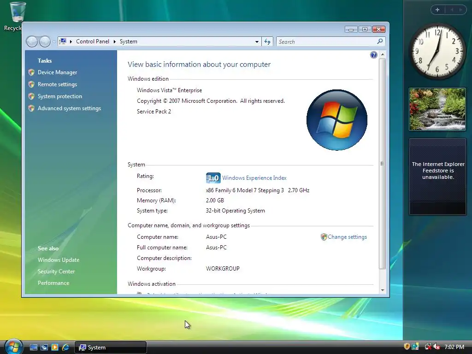Click the Remote settings shield icon

pyautogui.click(x=31, y=84)
